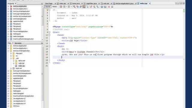Select HelloWebApplet in Projects tree
Viewport: 192px width, 108px height.
(x=19, y=36)
